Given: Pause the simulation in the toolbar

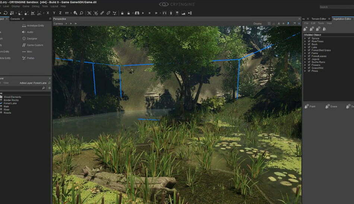Looking at the screenshot, I should click(149, 13).
